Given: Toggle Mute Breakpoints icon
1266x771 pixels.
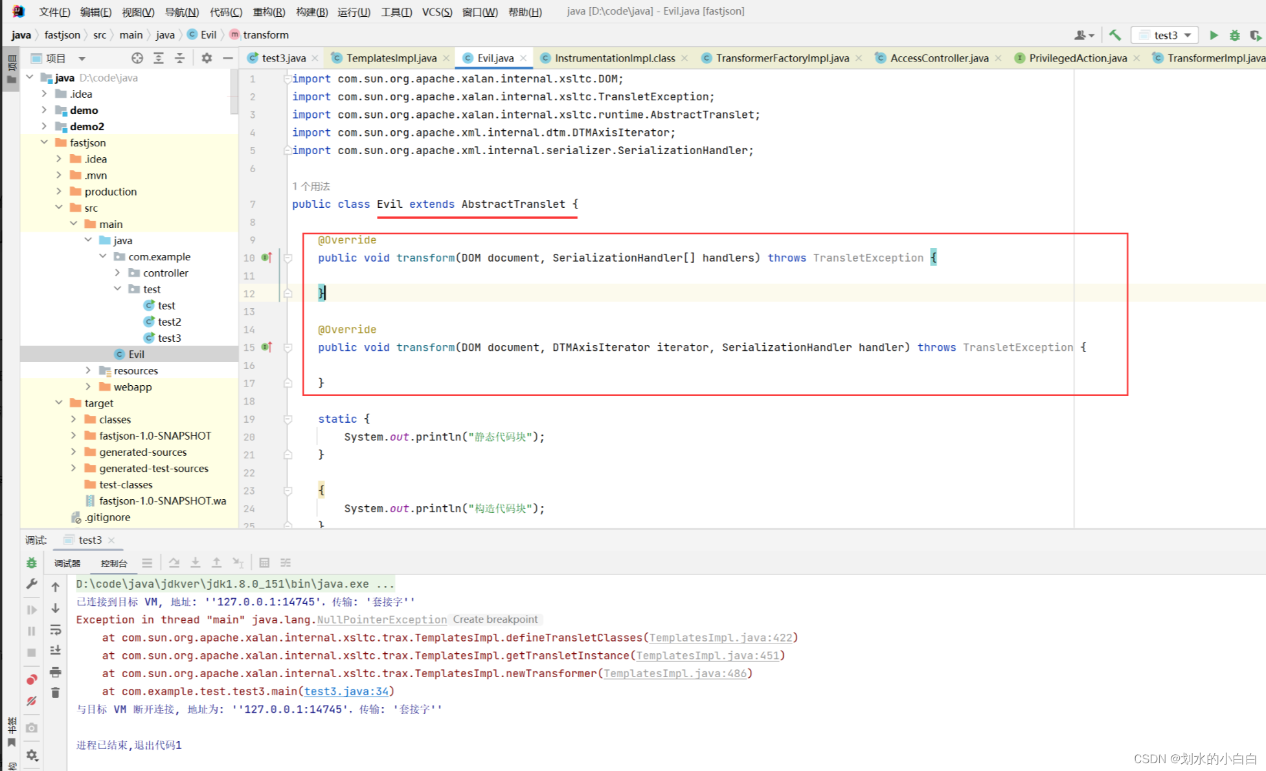Looking at the screenshot, I should (x=31, y=701).
